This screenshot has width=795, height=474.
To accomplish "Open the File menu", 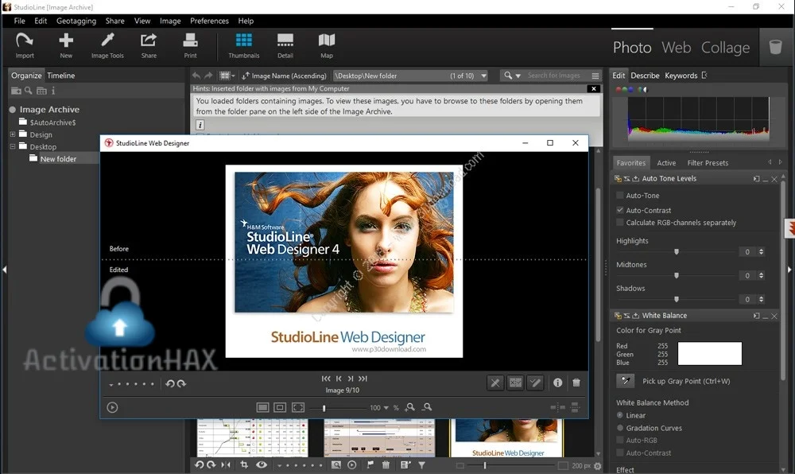I will [19, 21].
